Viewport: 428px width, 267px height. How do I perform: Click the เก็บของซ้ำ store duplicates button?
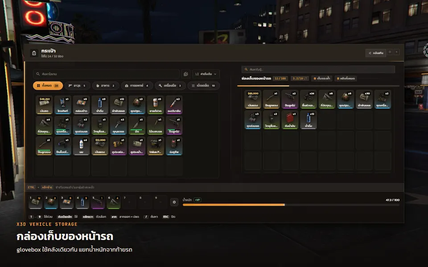point(322,78)
